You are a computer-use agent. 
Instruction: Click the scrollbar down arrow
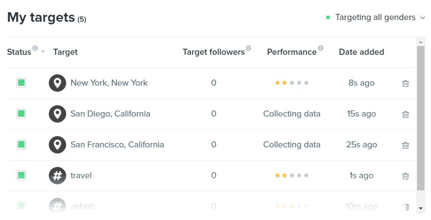[421, 208]
